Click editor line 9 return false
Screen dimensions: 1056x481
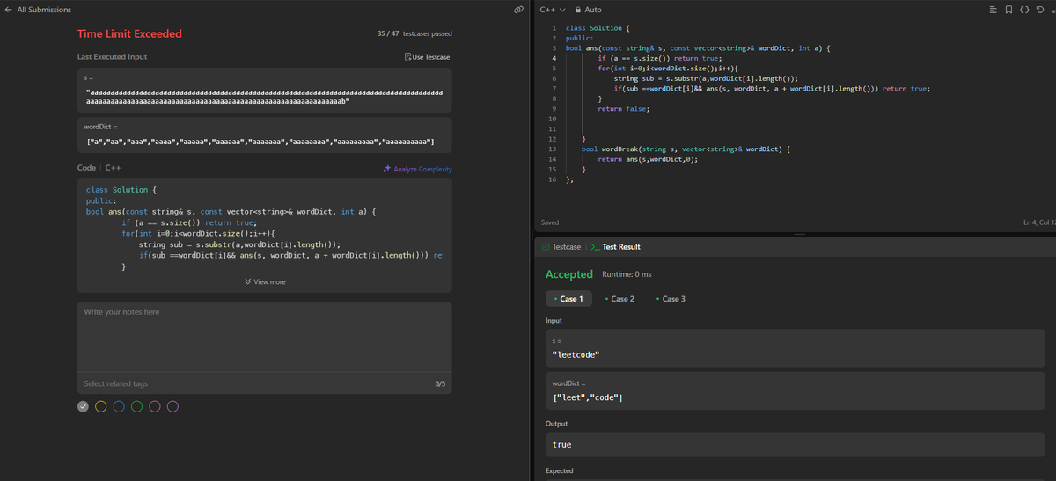624,108
